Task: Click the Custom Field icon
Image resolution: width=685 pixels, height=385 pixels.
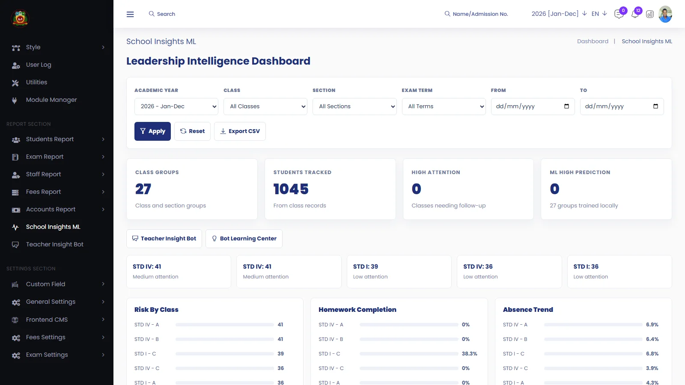Action: click(15, 284)
